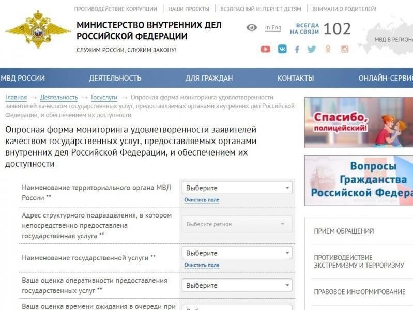This screenshot has width=413, height=310.
Task: Open the МВД РОССИИ menu
Action: 23,78
